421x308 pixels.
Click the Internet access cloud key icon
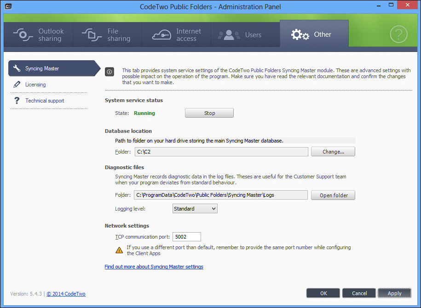161,35
